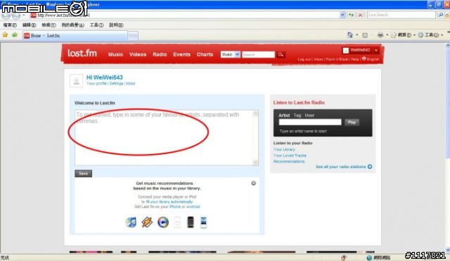450x261 pixels.
Task: Switch to the User radio tab
Action: [309, 115]
